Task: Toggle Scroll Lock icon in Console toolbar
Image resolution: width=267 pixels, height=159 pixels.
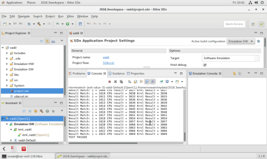Action: pos(135,82)
